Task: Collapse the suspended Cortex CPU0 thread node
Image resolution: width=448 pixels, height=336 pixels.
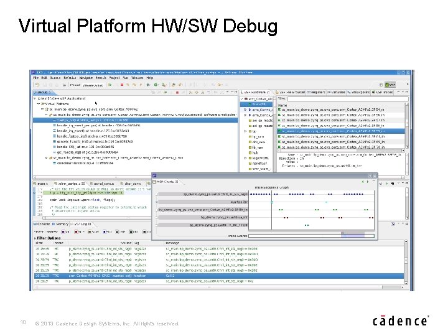Action: [x=46, y=114]
